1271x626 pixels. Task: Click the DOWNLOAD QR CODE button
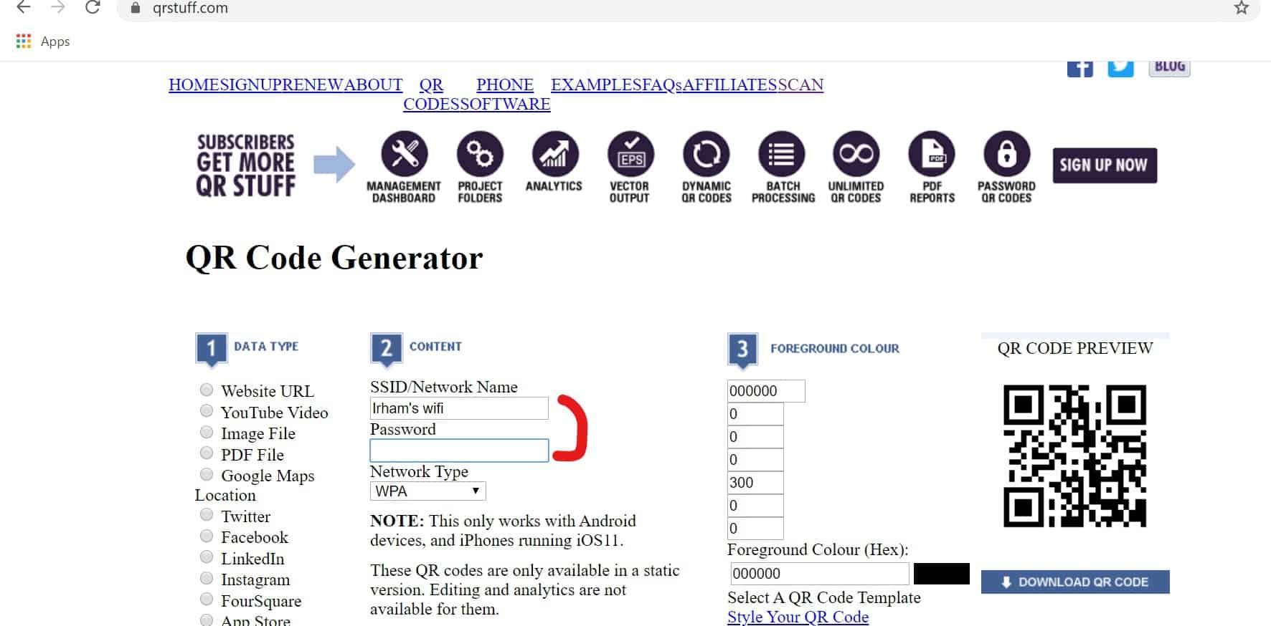tap(1075, 582)
